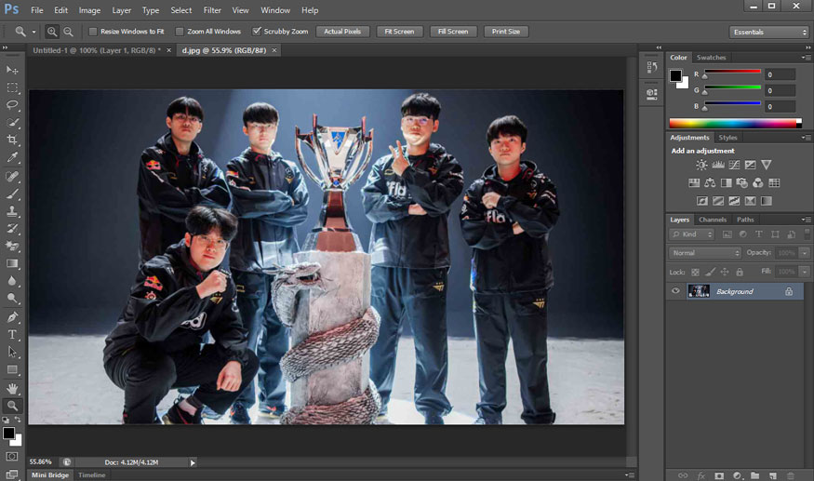Choose Zoom Out mode in options bar
The height and width of the screenshot is (481, 814).
tap(68, 32)
